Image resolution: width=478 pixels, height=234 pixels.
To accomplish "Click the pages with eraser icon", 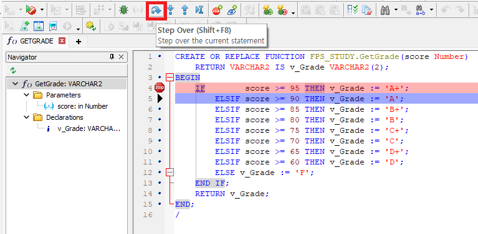I will coord(367,11).
